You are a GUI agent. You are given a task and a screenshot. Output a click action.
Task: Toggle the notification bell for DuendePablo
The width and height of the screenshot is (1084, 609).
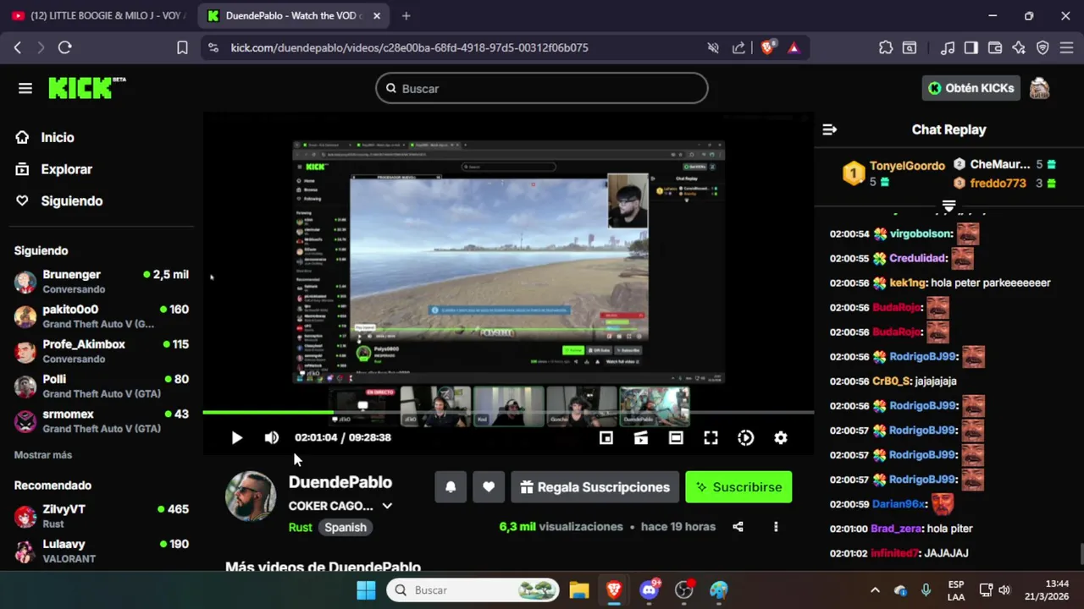[451, 487]
